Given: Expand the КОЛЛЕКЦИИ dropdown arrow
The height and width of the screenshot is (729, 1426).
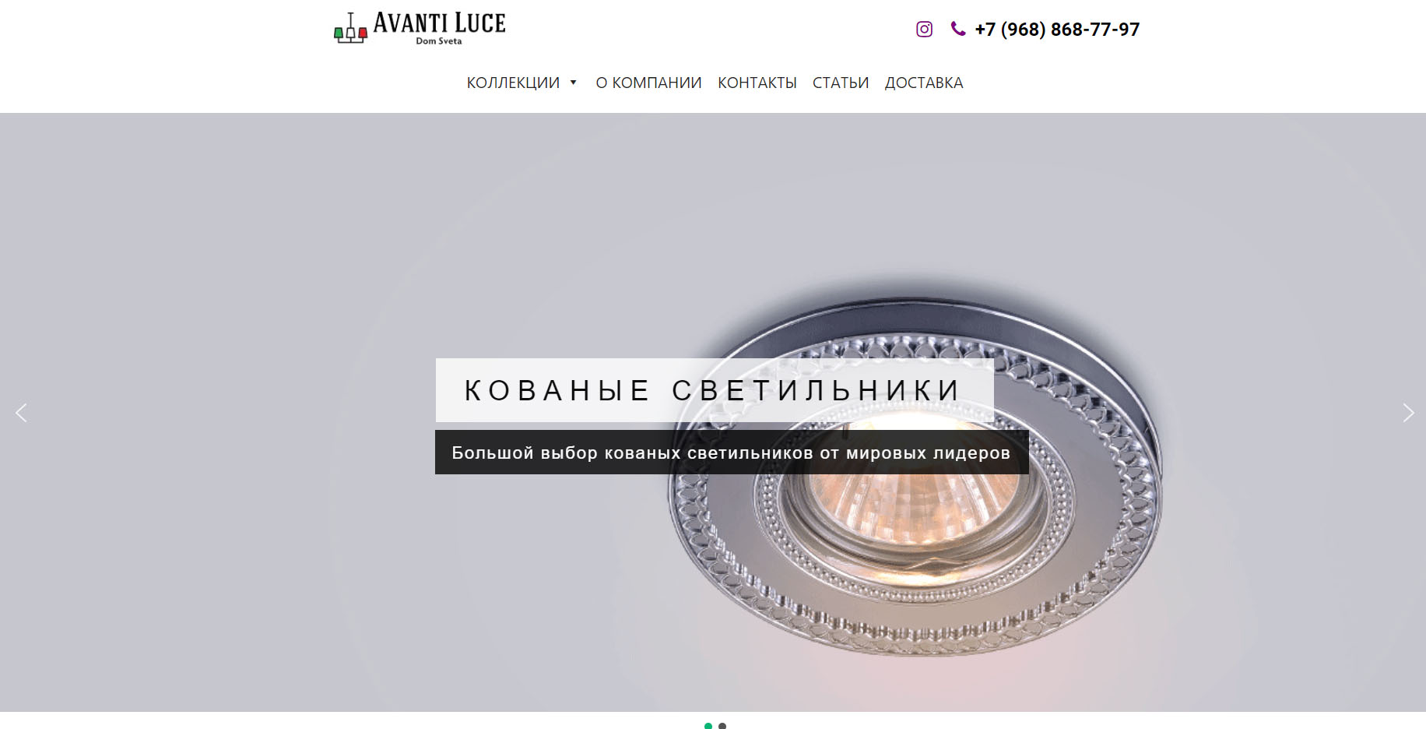Looking at the screenshot, I should point(574,83).
